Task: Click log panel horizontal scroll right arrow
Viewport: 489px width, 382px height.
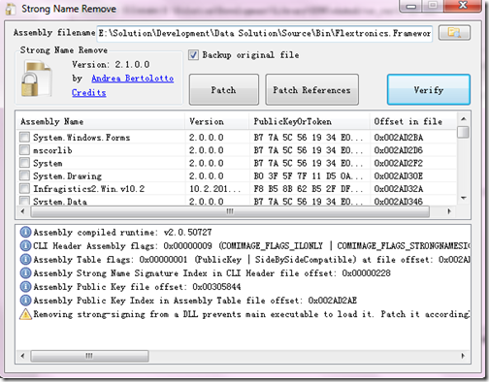Action: 463,356
